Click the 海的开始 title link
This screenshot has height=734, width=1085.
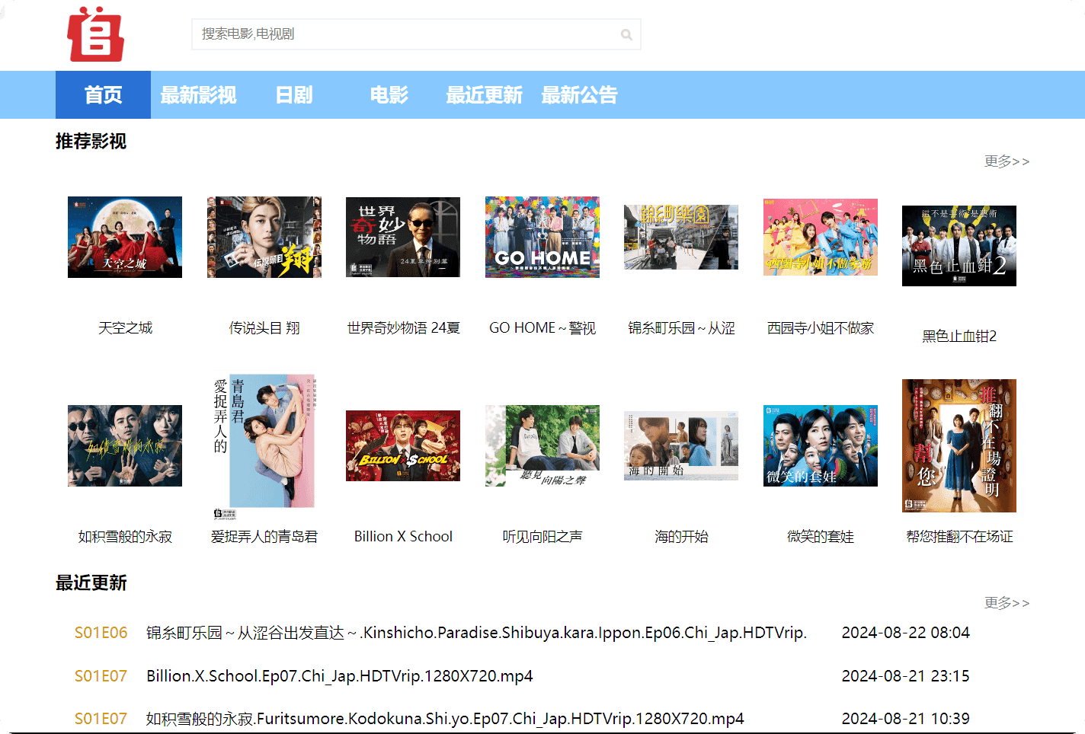coord(681,536)
